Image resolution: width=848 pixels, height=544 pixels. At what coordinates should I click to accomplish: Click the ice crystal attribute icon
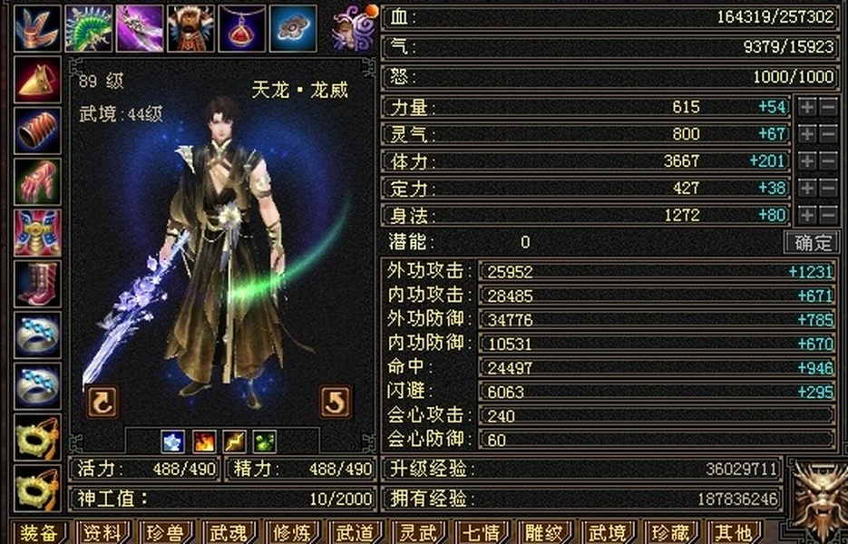[173, 442]
